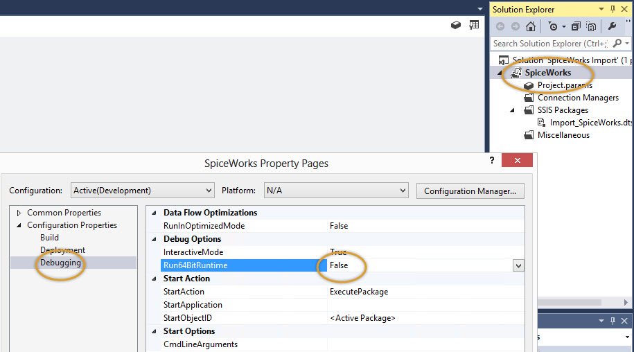Open the Run64BitRuntime value dropdown arrow
The height and width of the screenshot is (352, 634).
point(518,265)
